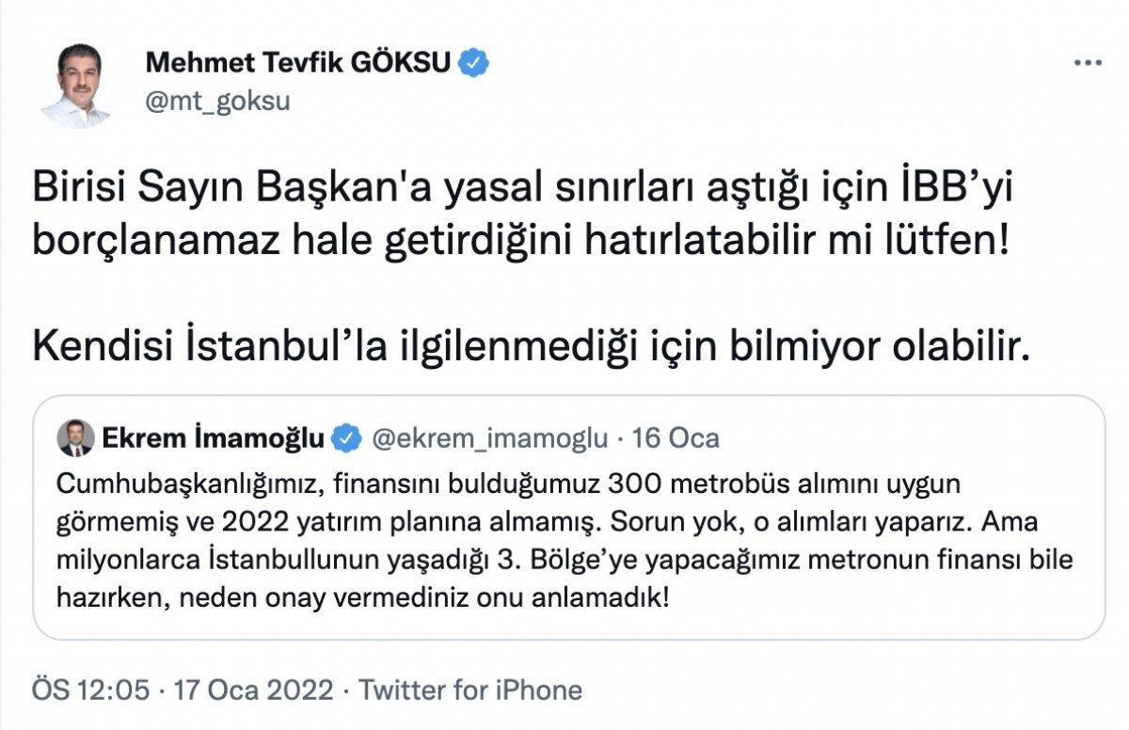Open the Twitter for iPhone source link

(x=470, y=688)
